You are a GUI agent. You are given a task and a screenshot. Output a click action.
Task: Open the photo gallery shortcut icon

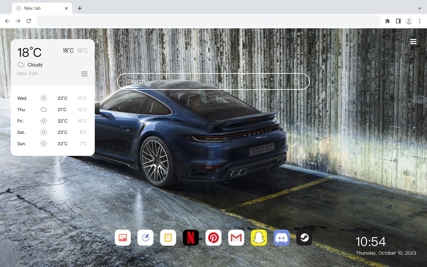123,238
